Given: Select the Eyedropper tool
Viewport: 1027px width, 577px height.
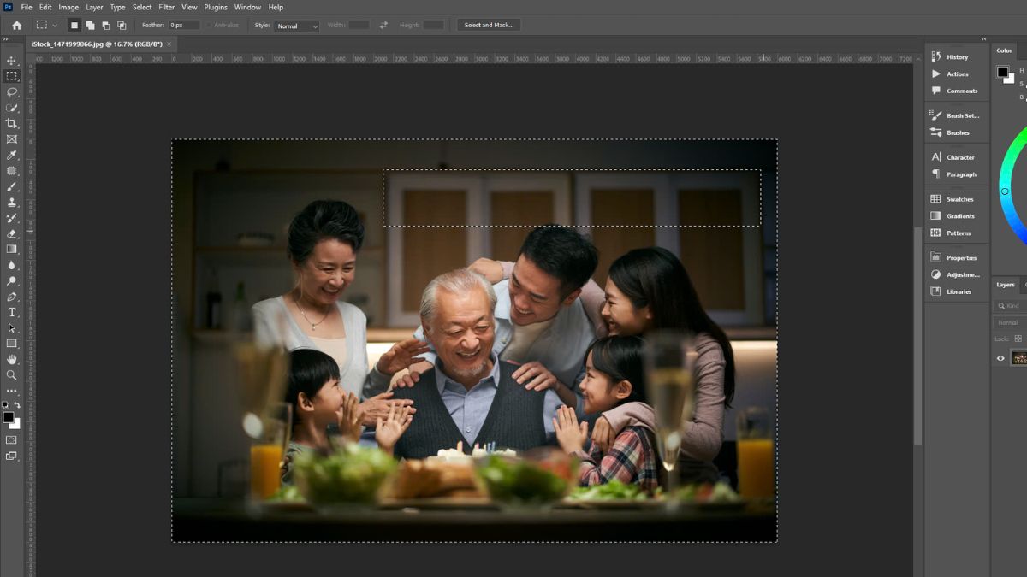Looking at the screenshot, I should coord(11,155).
